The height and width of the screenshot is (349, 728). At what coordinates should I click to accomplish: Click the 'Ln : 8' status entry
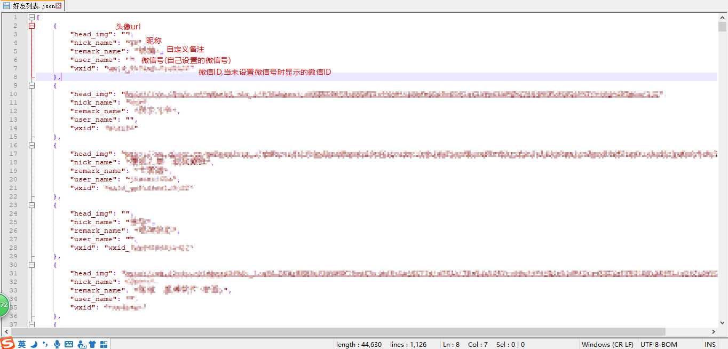pyautogui.click(x=451, y=344)
